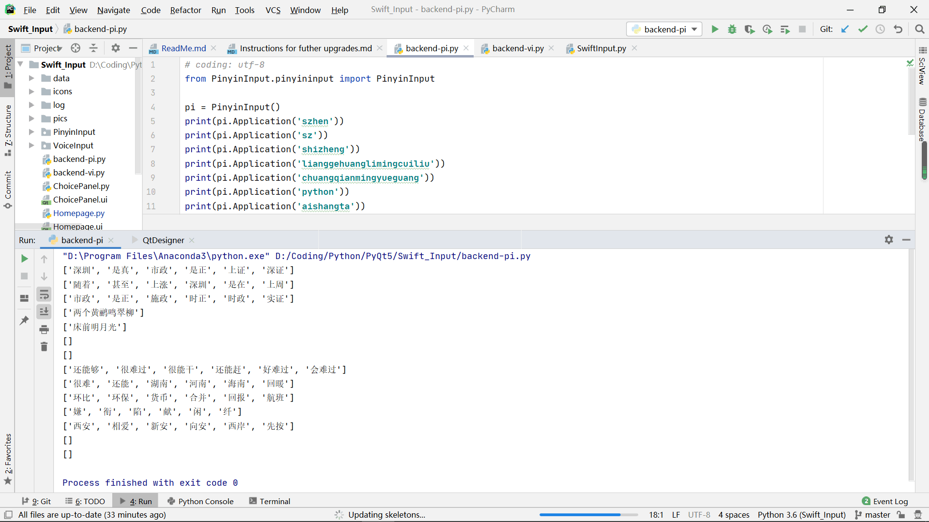Click Git update project arrow icon
The image size is (929, 522).
click(845, 29)
